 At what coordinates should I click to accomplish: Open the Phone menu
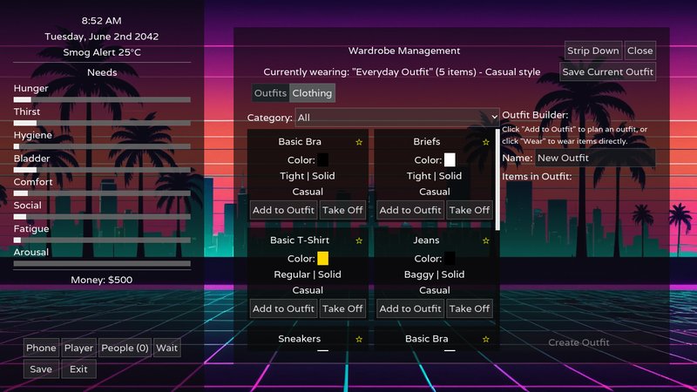pos(41,348)
